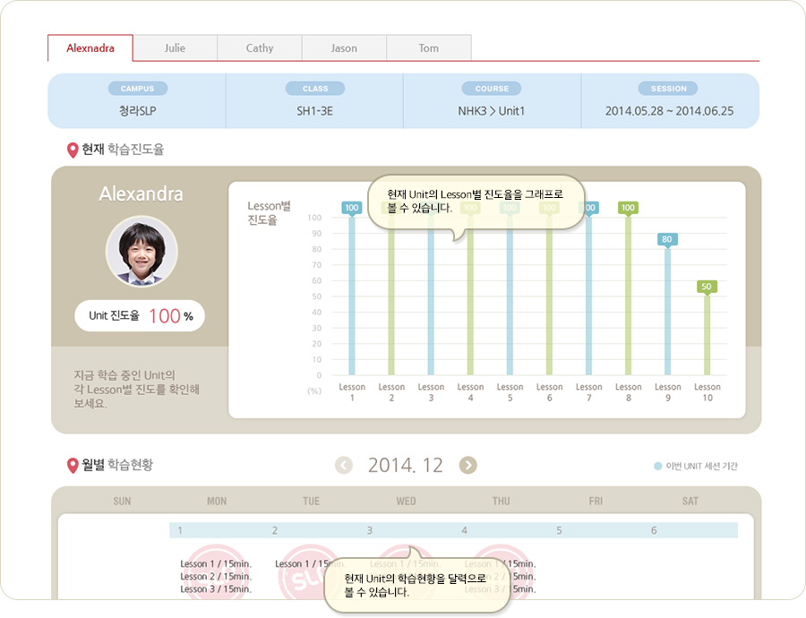This screenshot has height=618, width=806.
Task: Click the red pin beside 현재 학습진도율
Action: (x=73, y=150)
